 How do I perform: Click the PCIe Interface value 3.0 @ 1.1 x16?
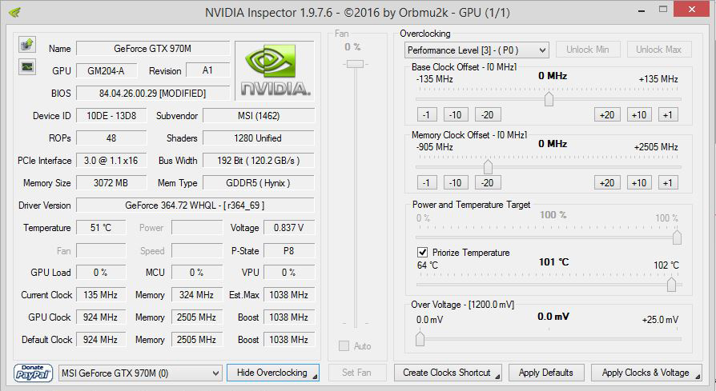point(111,161)
